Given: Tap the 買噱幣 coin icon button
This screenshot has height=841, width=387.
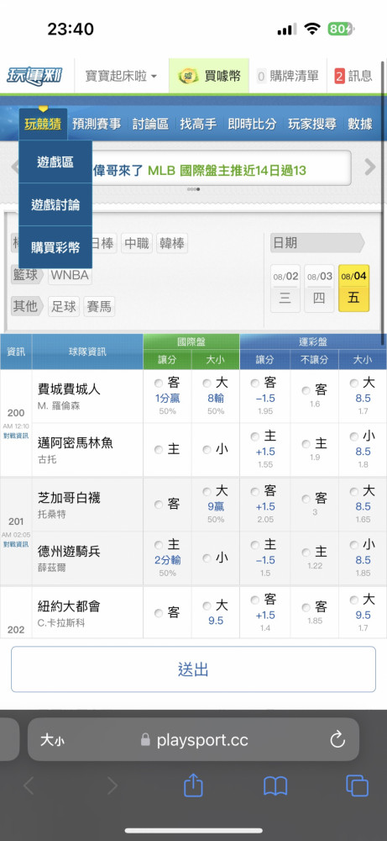Looking at the screenshot, I should click(x=209, y=77).
